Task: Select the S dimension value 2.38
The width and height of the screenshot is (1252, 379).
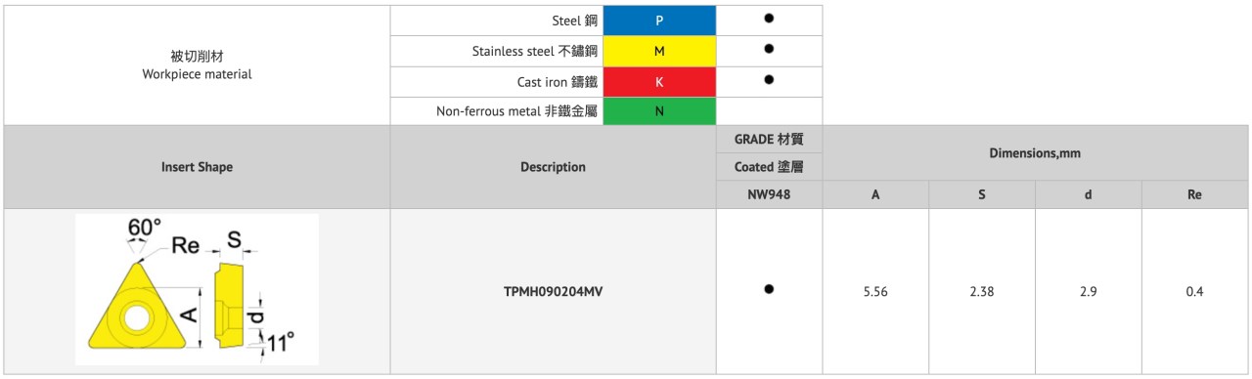Action: [981, 291]
